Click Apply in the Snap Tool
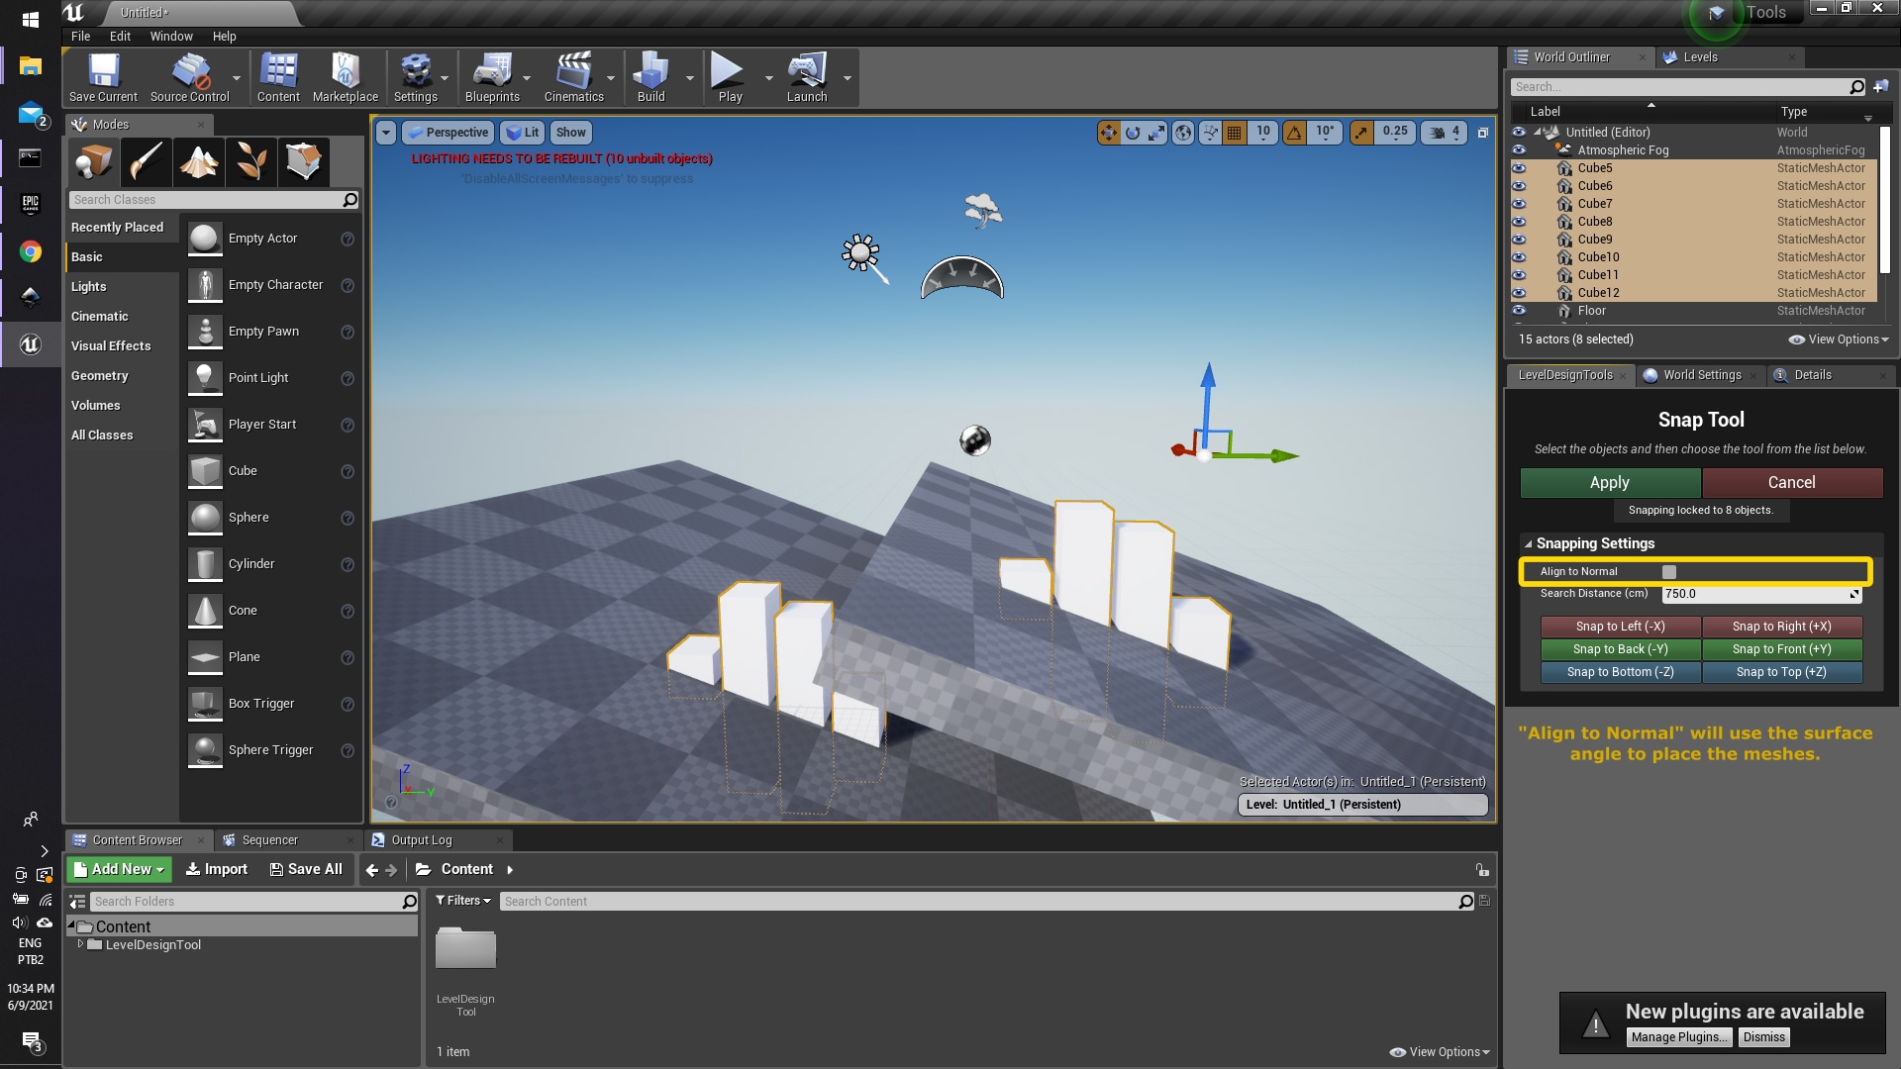This screenshot has height=1069, width=1901. click(x=1609, y=482)
